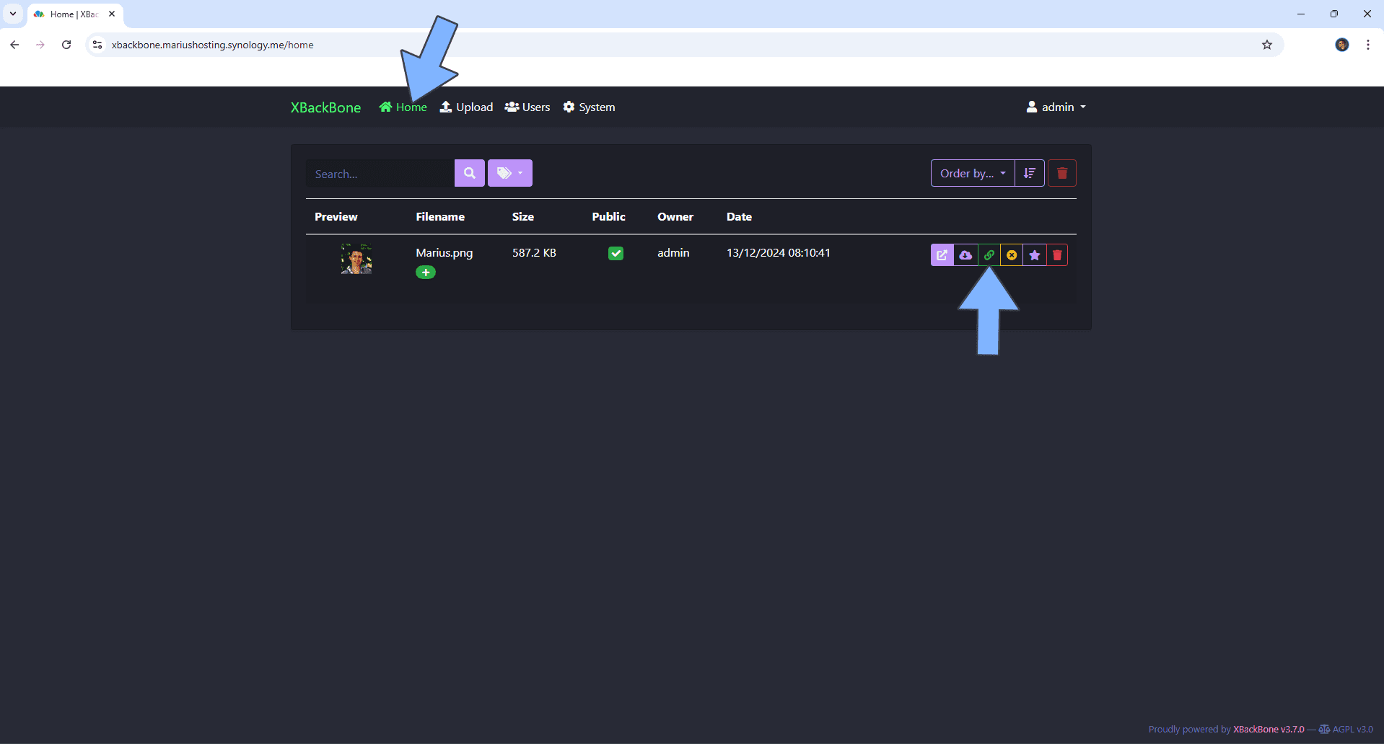Click the browser address bar URL

pos(212,45)
